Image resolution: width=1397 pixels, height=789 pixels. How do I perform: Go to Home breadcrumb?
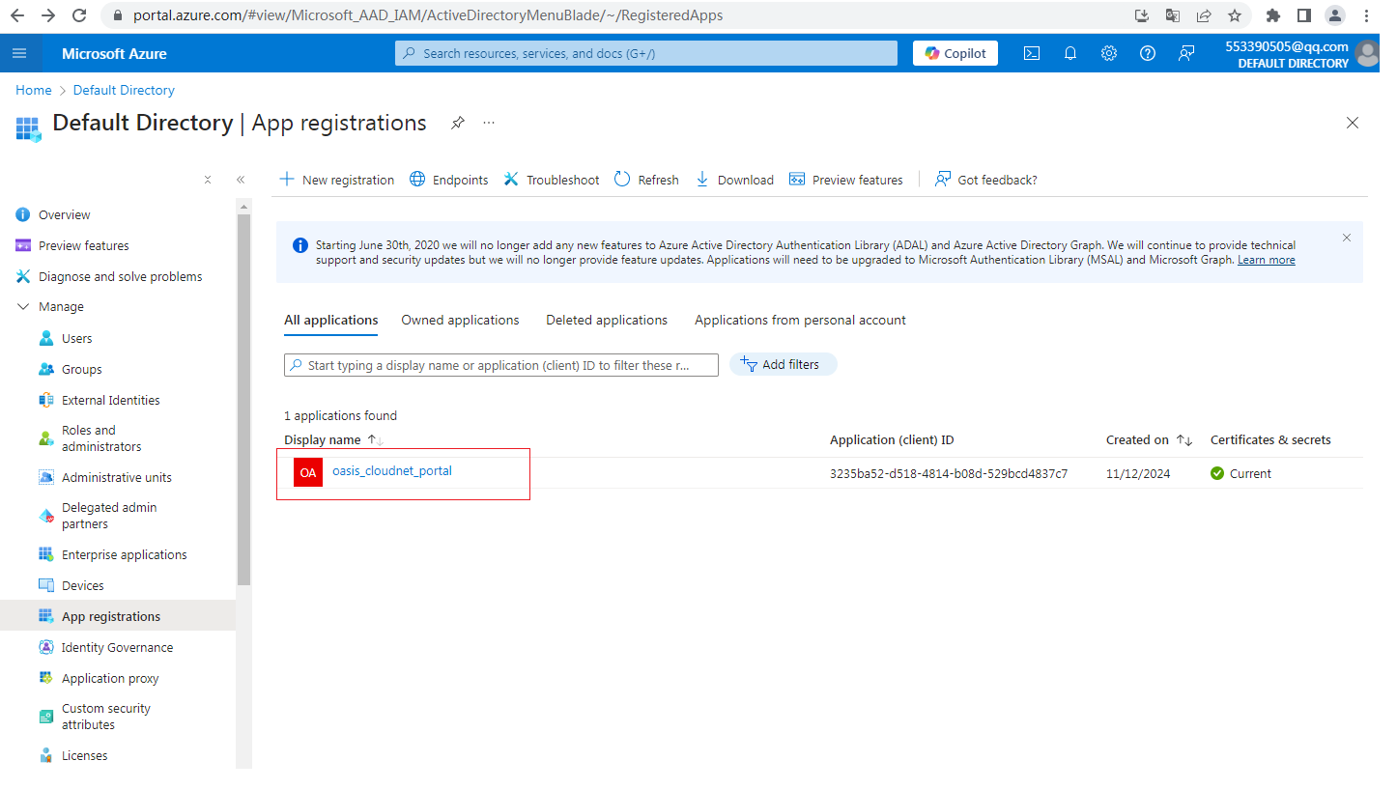pos(34,90)
